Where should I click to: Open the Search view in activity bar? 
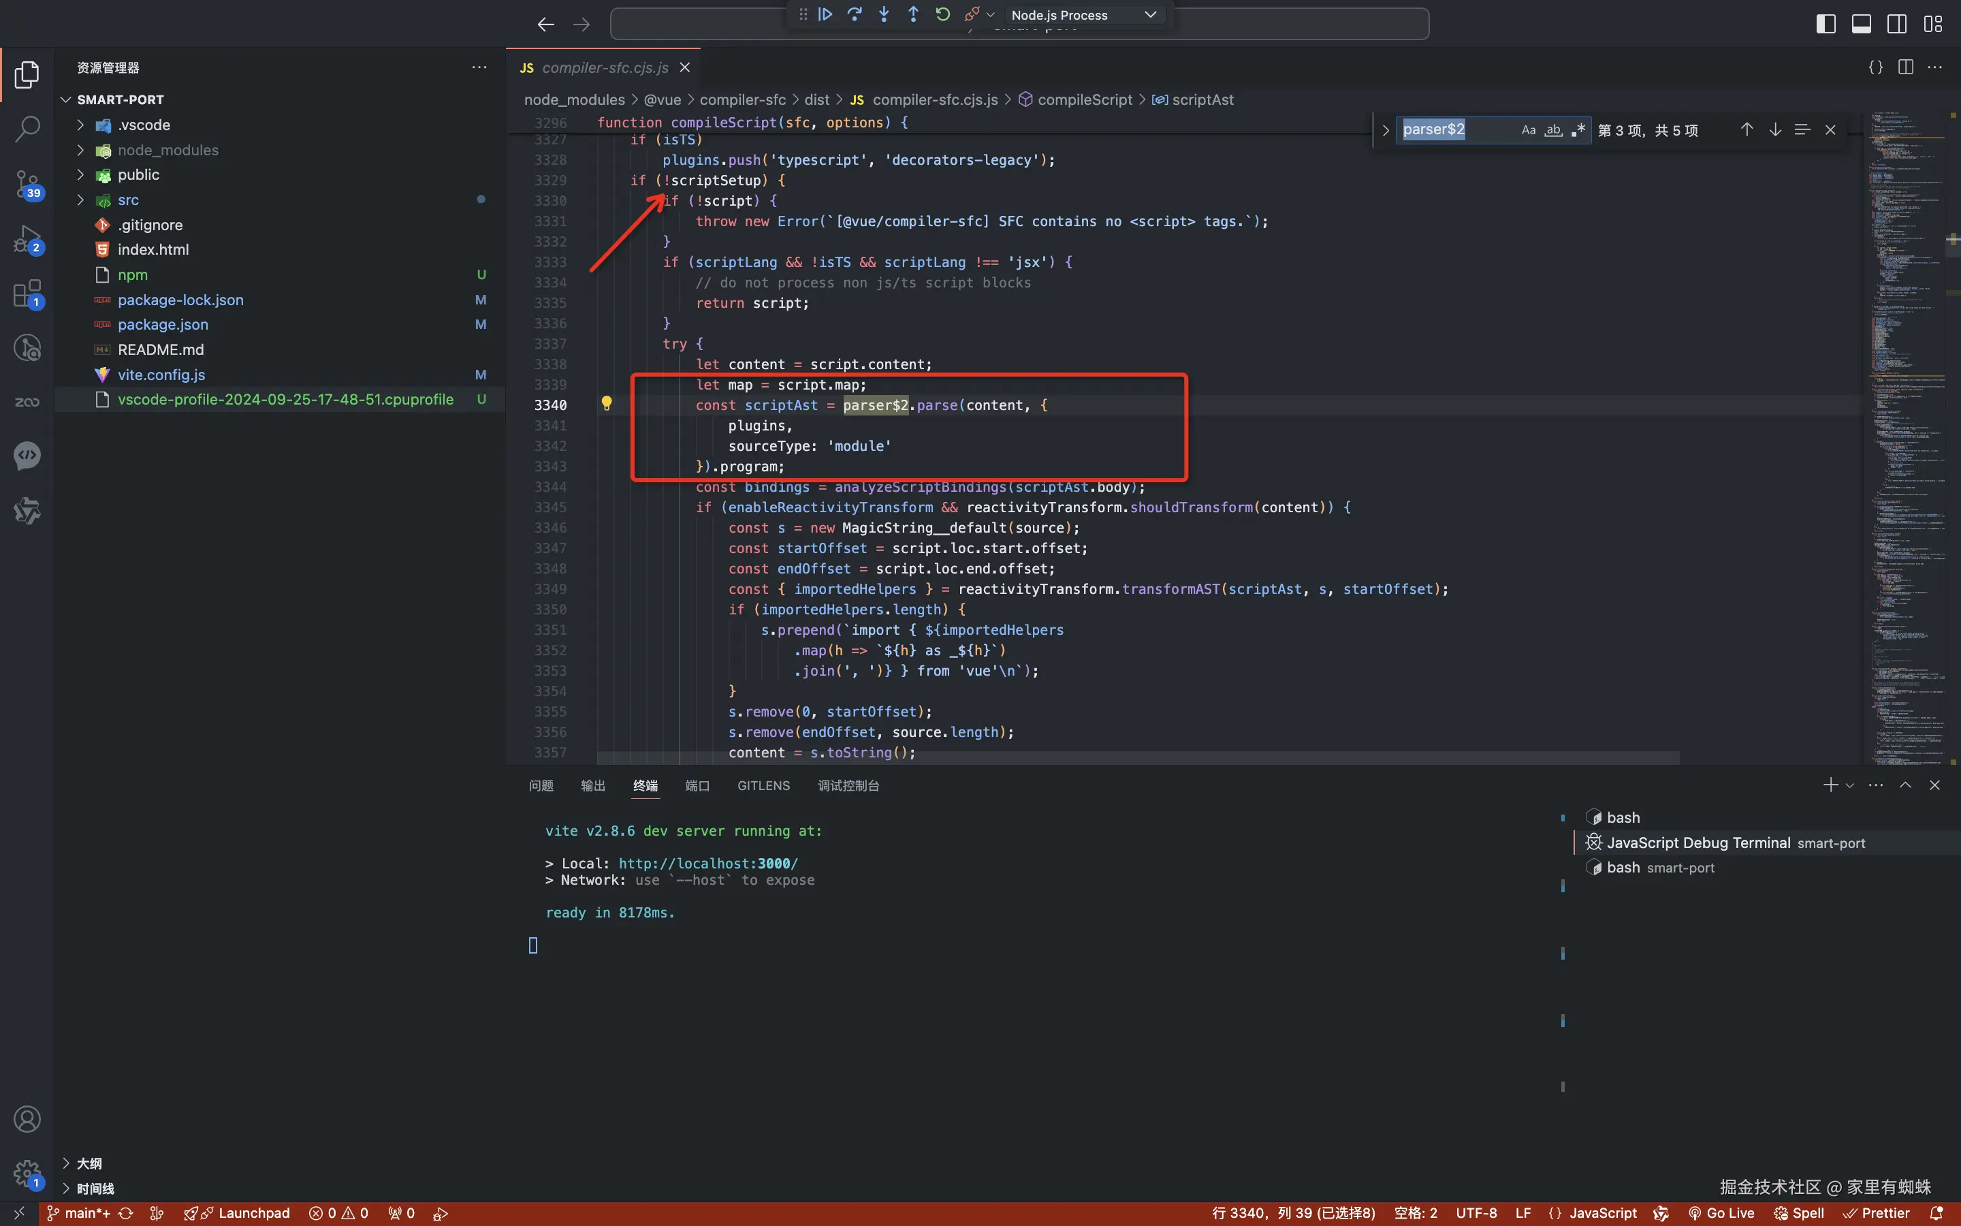point(27,128)
